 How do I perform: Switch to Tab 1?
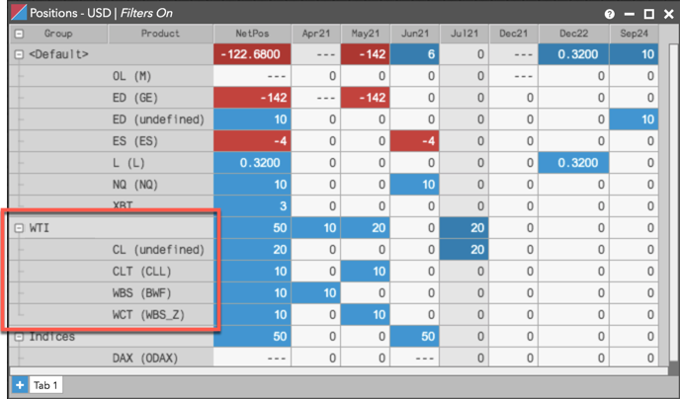[45, 385]
